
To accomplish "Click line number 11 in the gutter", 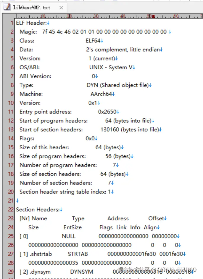I will (x=11, y=112).
